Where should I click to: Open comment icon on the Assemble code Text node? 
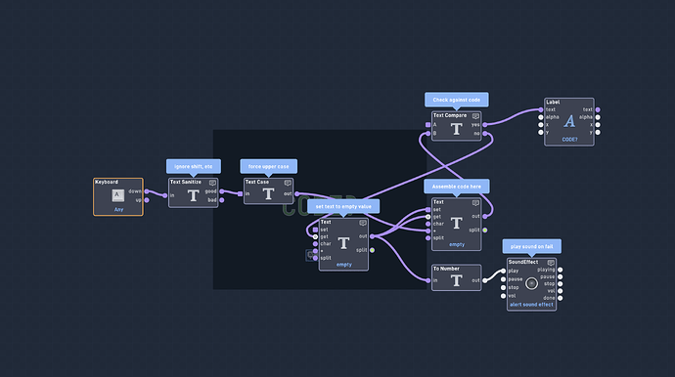pos(475,203)
